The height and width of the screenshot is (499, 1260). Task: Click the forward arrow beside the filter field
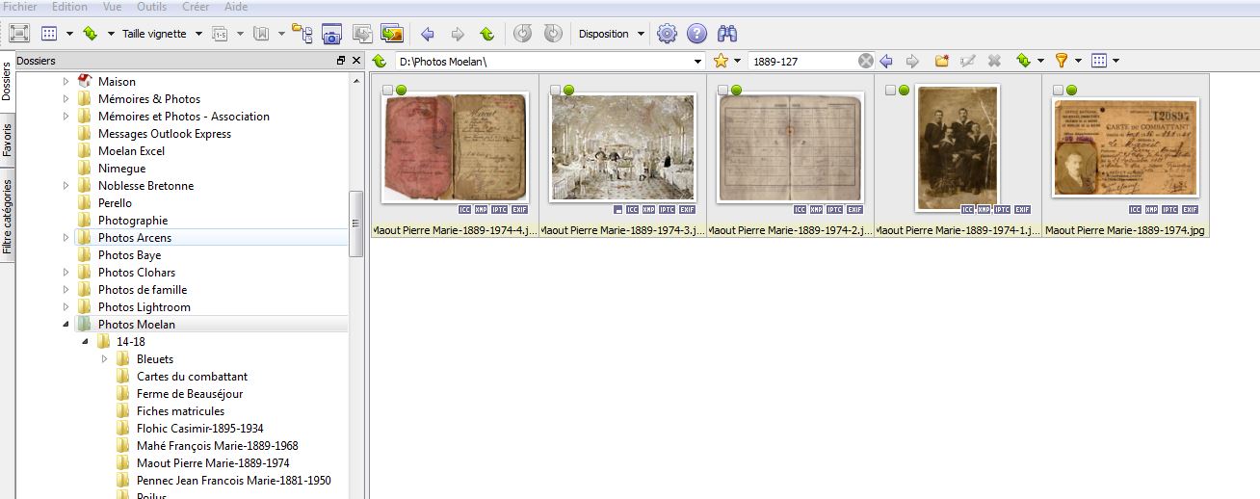click(x=911, y=61)
